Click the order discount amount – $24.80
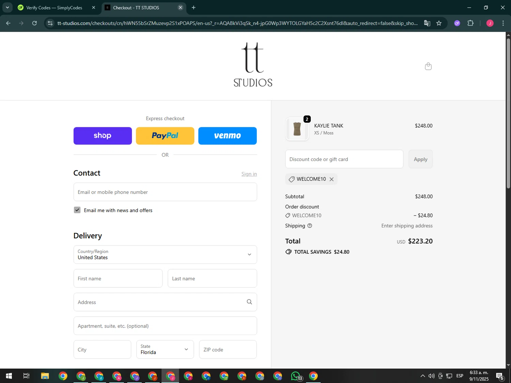This screenshot has width=511, height=383. point(423,216)
